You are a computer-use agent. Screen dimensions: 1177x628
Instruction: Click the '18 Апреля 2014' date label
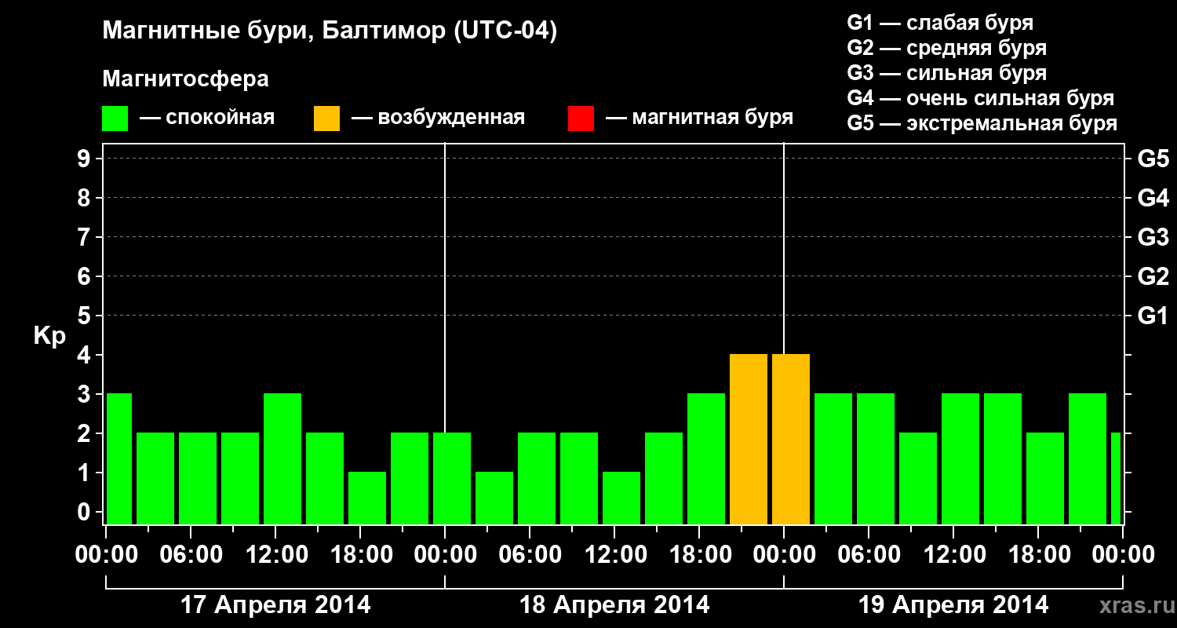(614, 605)
